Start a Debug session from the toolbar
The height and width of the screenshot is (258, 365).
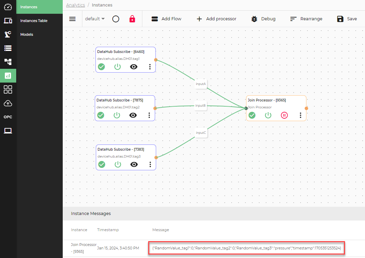pyautogui.click(x=263, y=19)
